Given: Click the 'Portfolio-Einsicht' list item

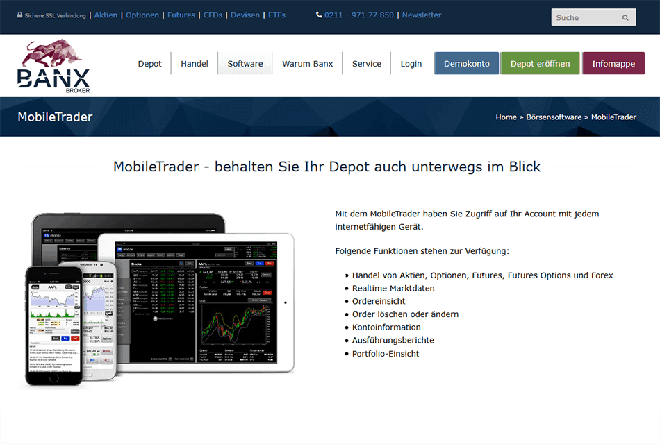Looking at the screenshot, I should point(386,354).
